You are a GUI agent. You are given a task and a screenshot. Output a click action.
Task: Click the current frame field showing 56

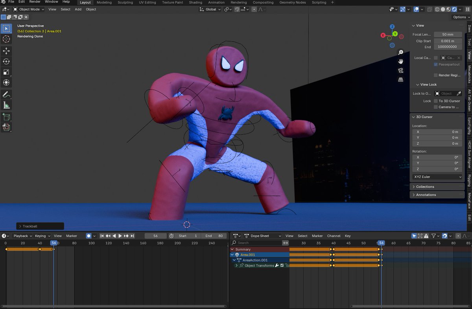tap(155, 236)
